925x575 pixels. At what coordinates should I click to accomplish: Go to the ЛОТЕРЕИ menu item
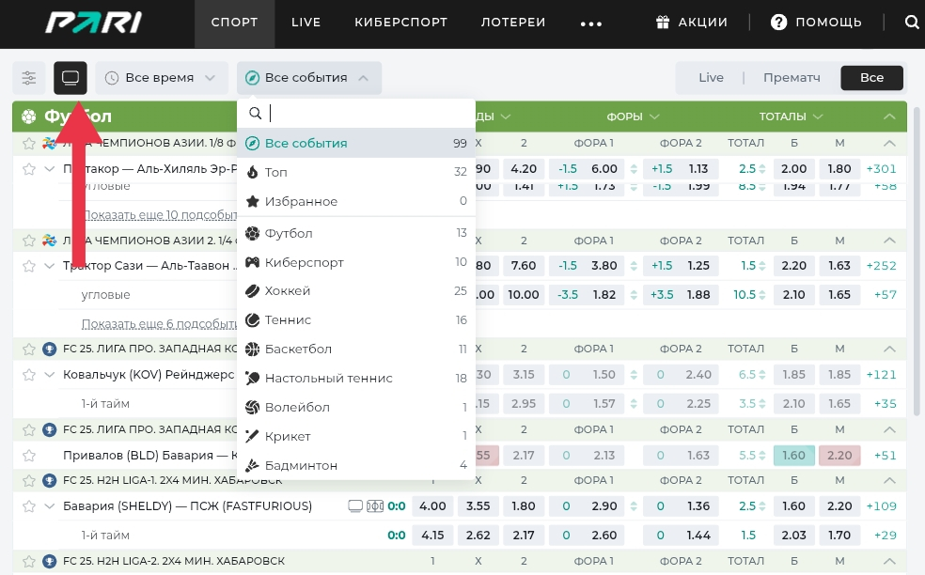point(512,23)
